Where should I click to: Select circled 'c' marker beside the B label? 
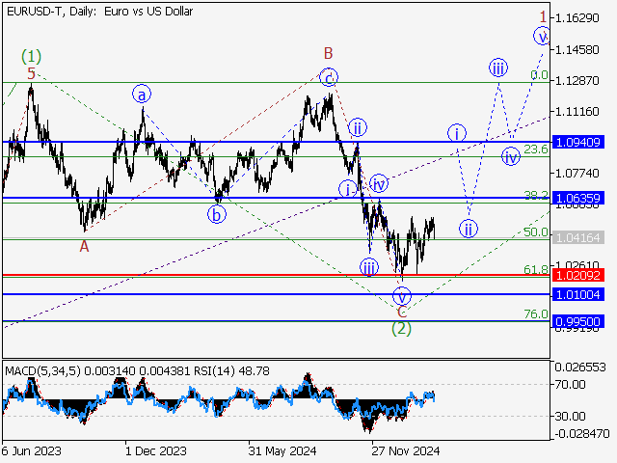pyautogui.click(x=329, y=77)
